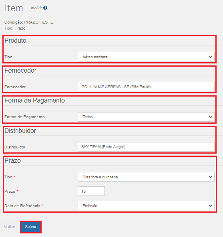
Task: Click the Prazo section heading
Action: point(12,160)
